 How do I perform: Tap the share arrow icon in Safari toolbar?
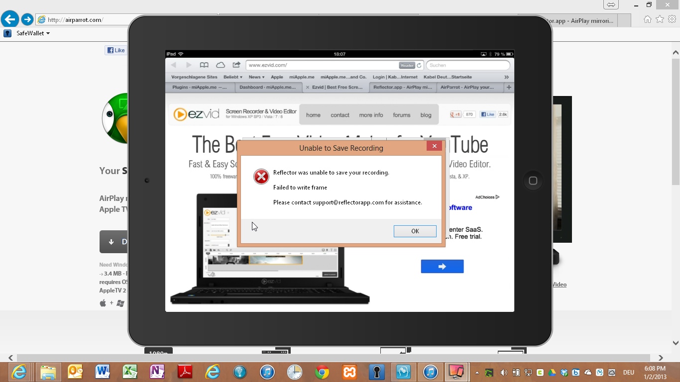tap(236, 65)
